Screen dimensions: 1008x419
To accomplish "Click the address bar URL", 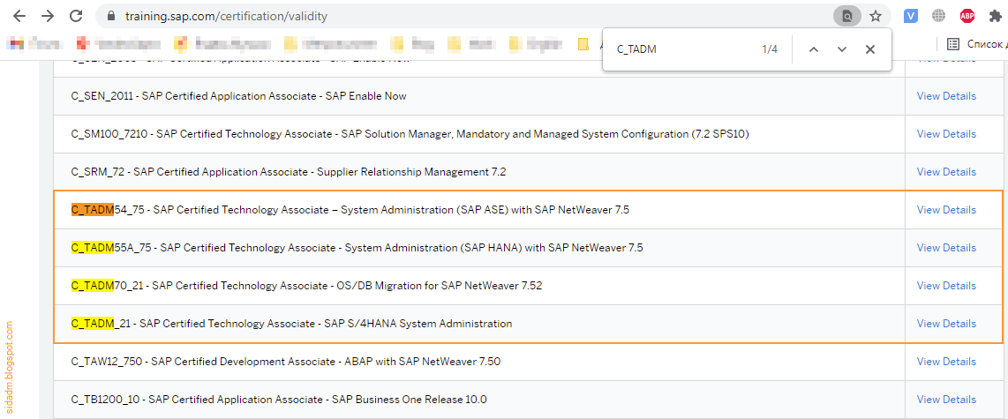I will tap(225, 16).
